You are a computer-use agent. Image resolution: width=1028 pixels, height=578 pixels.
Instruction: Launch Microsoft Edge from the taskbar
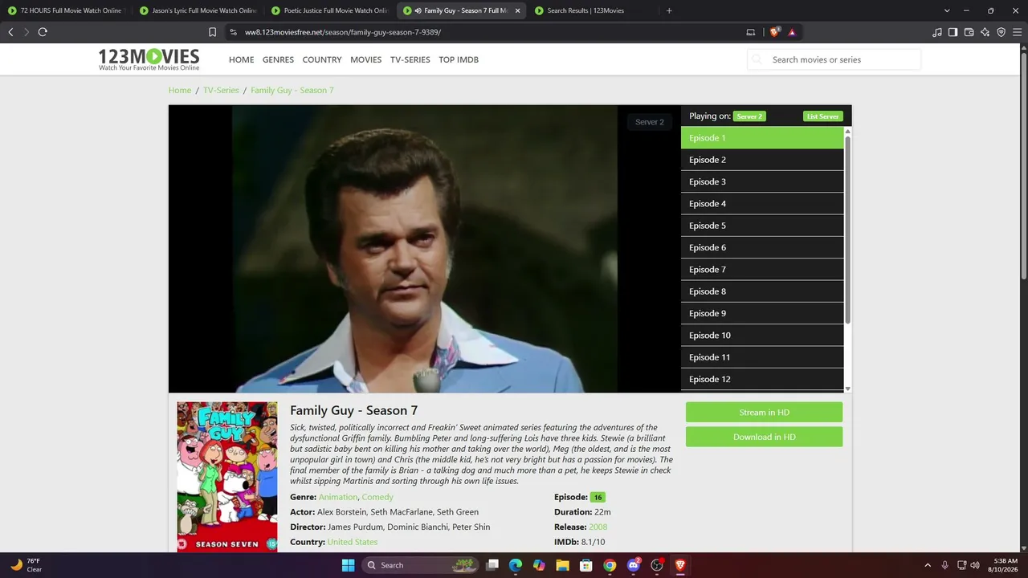(516, 565)
